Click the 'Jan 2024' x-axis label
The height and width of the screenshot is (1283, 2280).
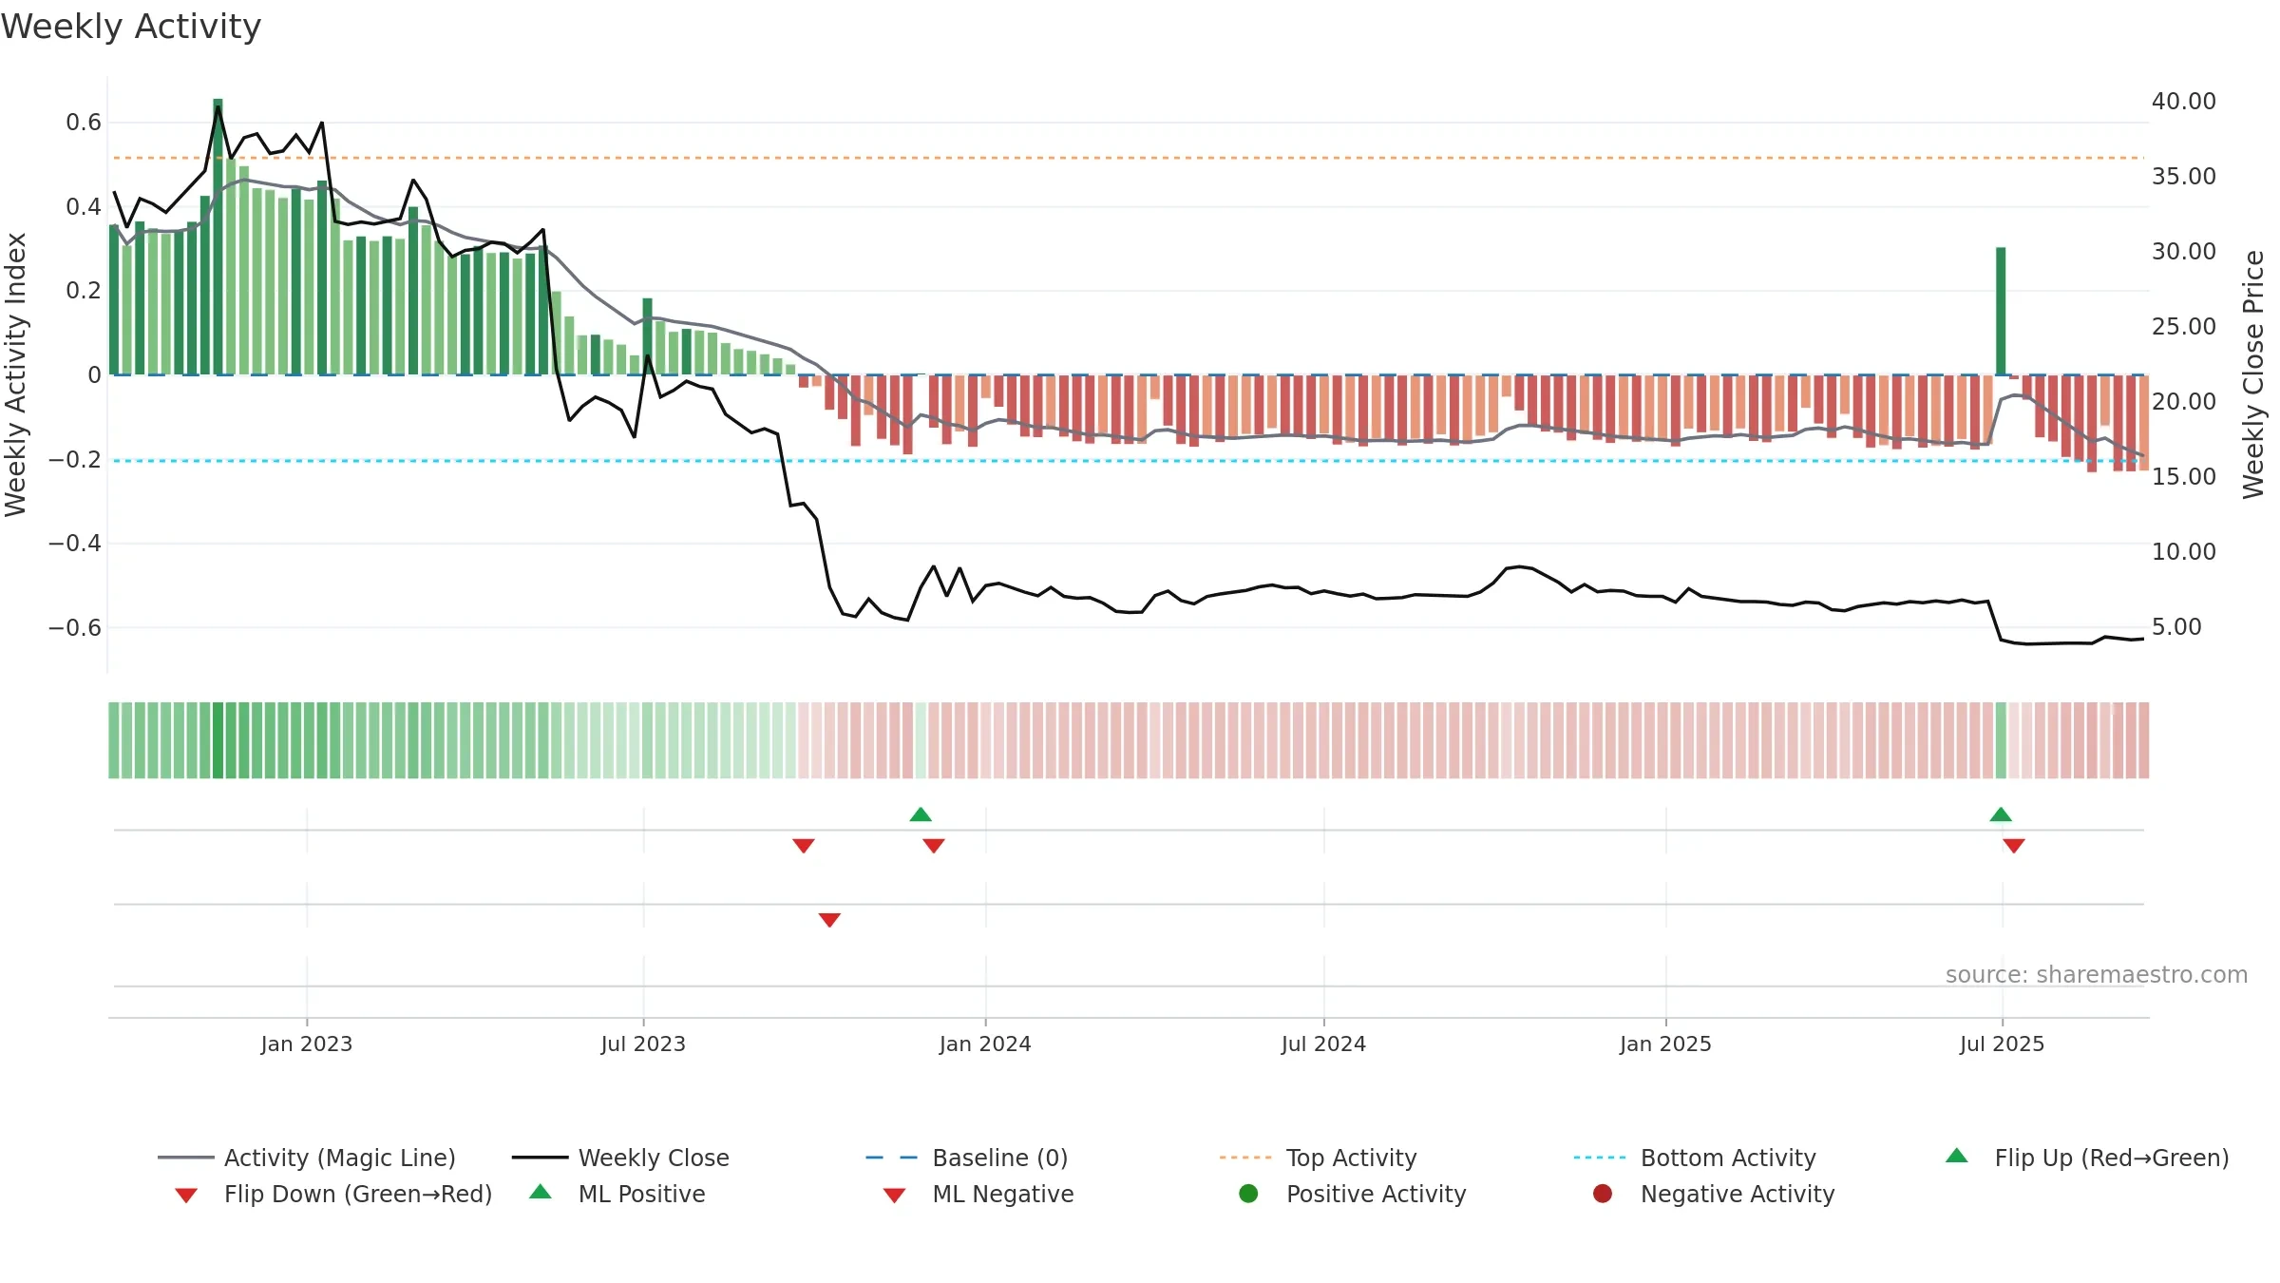click(x=985, y=1044)
